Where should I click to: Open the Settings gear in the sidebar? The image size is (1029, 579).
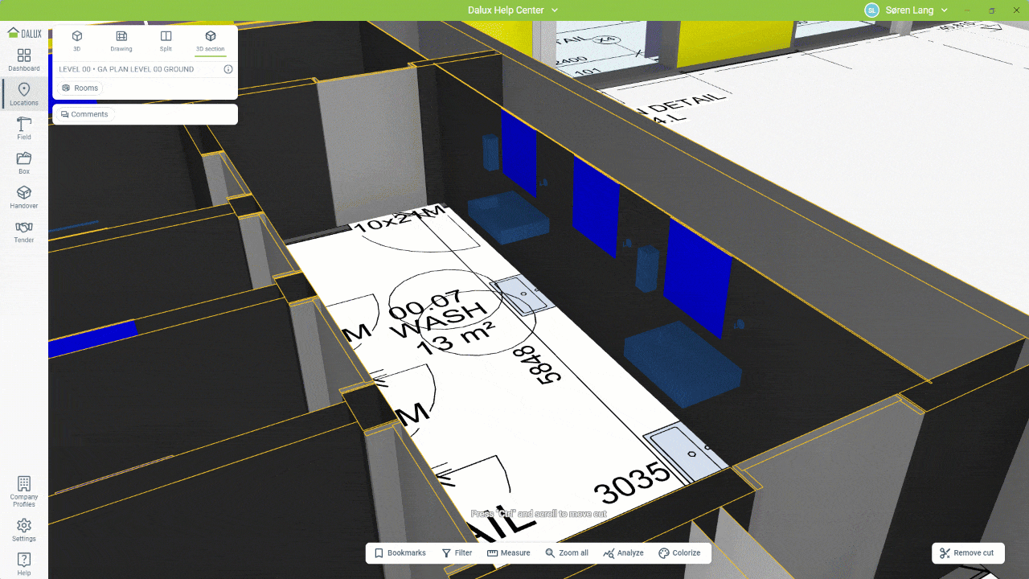[24, 529]
